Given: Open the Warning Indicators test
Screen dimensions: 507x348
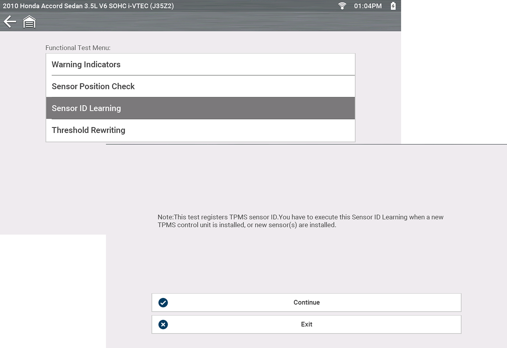Looking at the screenshot, I should [x=86, y=64].
